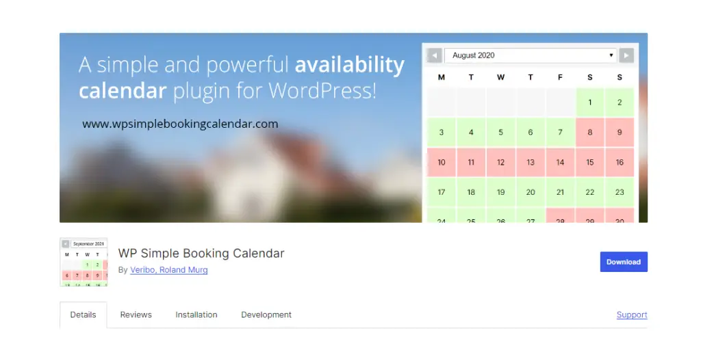Screen dimensions: 701x339
Task: Click the previous month arrow in banner calendar
Action: tap(434, 55)
